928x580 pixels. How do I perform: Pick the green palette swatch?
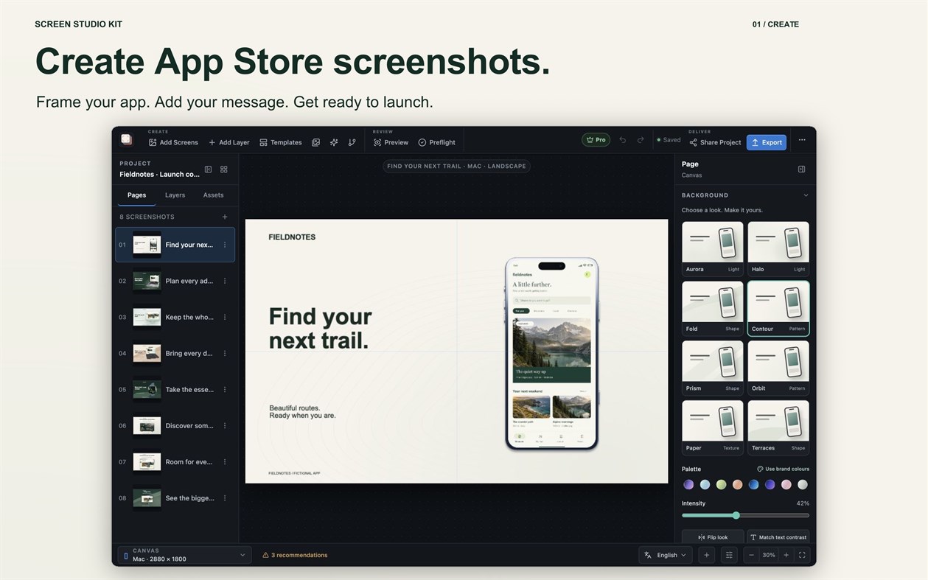pyautogui.click(x=721, y=484)
